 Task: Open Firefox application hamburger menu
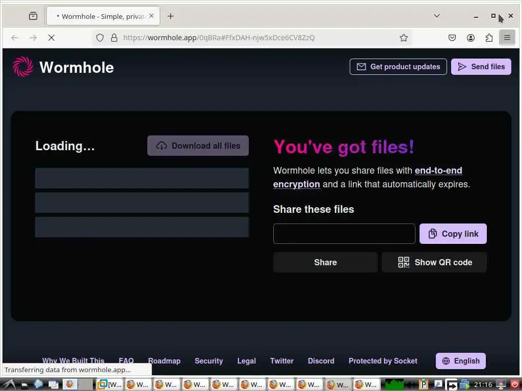507,38
